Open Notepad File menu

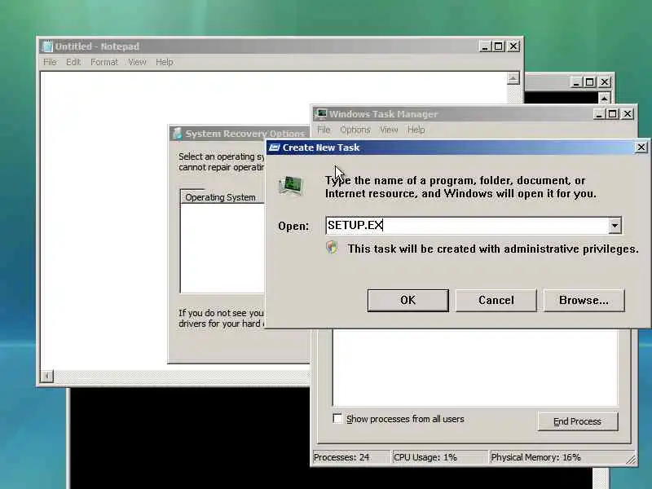(x=50, y=62)
